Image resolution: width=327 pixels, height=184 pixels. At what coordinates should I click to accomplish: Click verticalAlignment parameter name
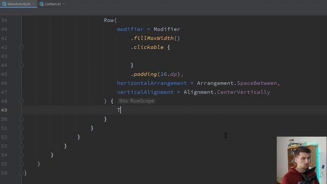[145, 92]
